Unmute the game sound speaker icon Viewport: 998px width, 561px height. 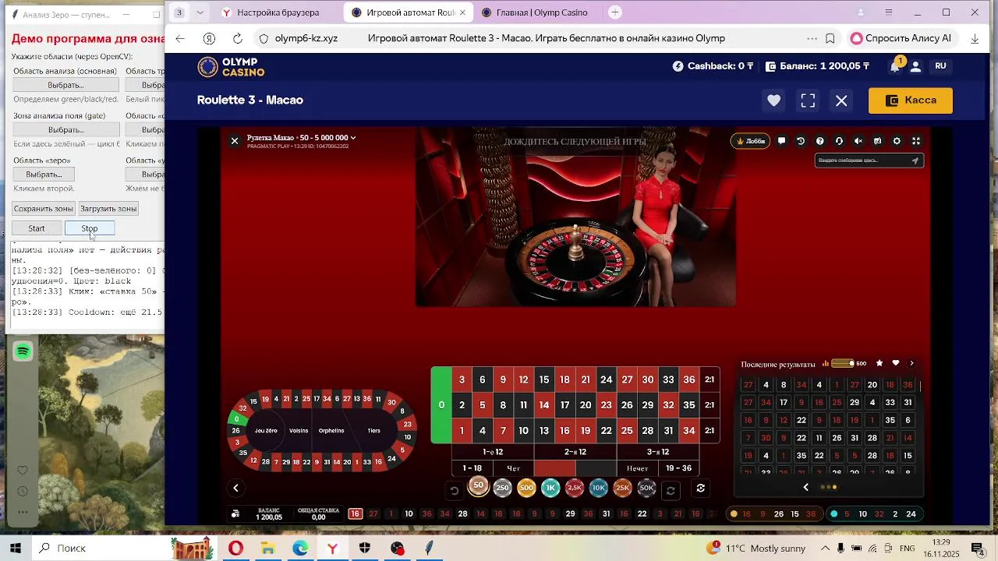[858, 141]
